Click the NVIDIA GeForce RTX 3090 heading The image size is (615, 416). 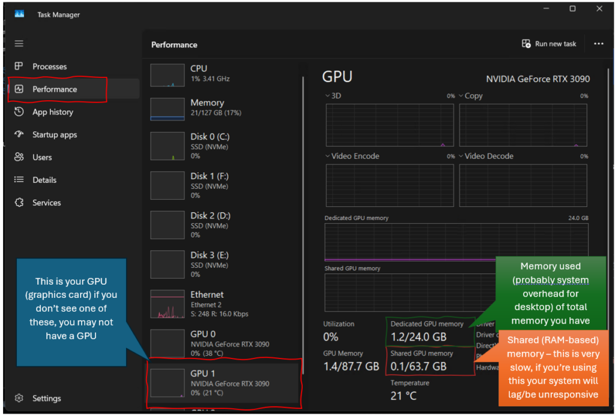[538, 79]
